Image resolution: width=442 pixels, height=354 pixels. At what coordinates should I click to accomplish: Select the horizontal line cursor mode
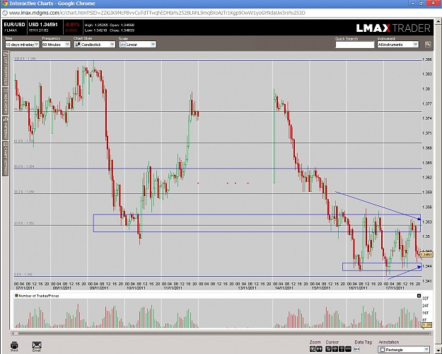point(348,349)
